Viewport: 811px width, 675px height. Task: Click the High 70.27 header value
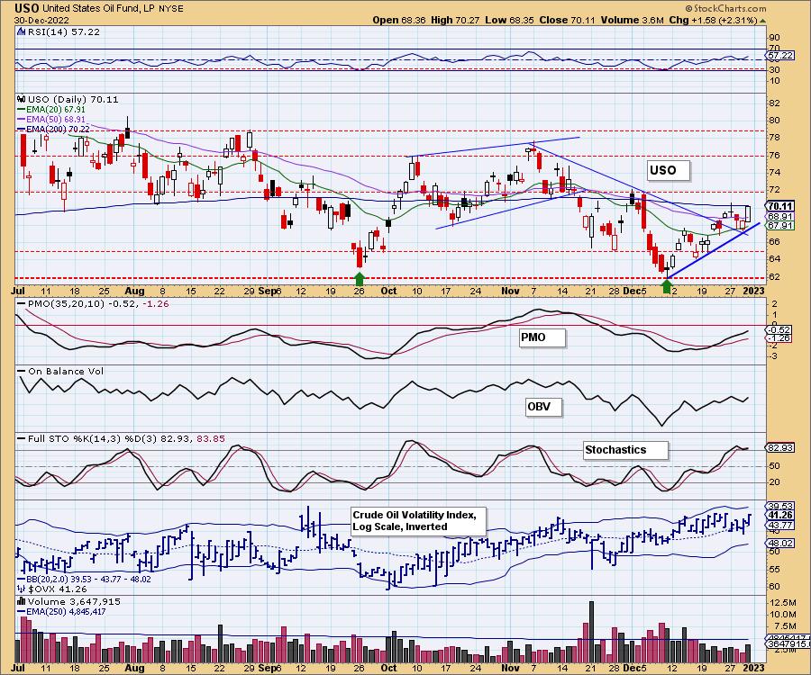click(x=455, y=20)
